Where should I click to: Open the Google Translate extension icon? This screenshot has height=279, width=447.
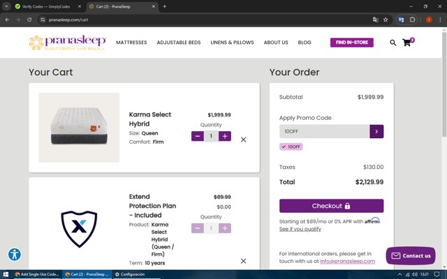point(401,20)
